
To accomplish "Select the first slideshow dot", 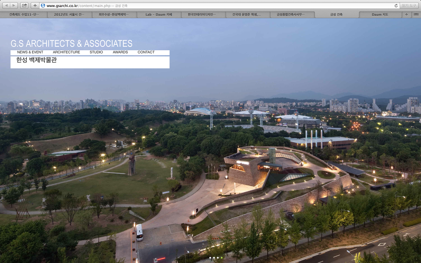I will pyautogui.click(x=210, y=258).
